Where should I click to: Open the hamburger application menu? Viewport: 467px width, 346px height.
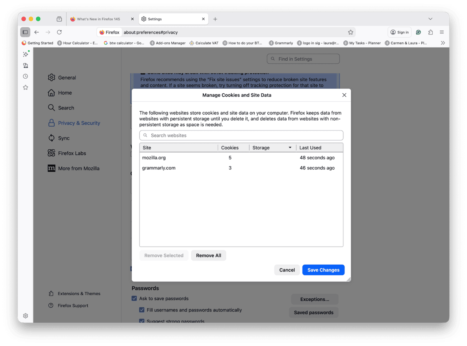coord(442,32)
